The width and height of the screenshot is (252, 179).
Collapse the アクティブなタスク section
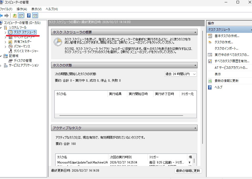point(195,128)
